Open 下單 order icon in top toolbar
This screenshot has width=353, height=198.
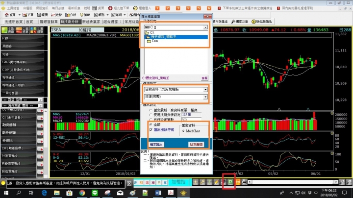coord(28,15)
